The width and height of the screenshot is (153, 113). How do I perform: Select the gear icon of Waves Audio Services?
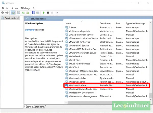coord(67,64)
